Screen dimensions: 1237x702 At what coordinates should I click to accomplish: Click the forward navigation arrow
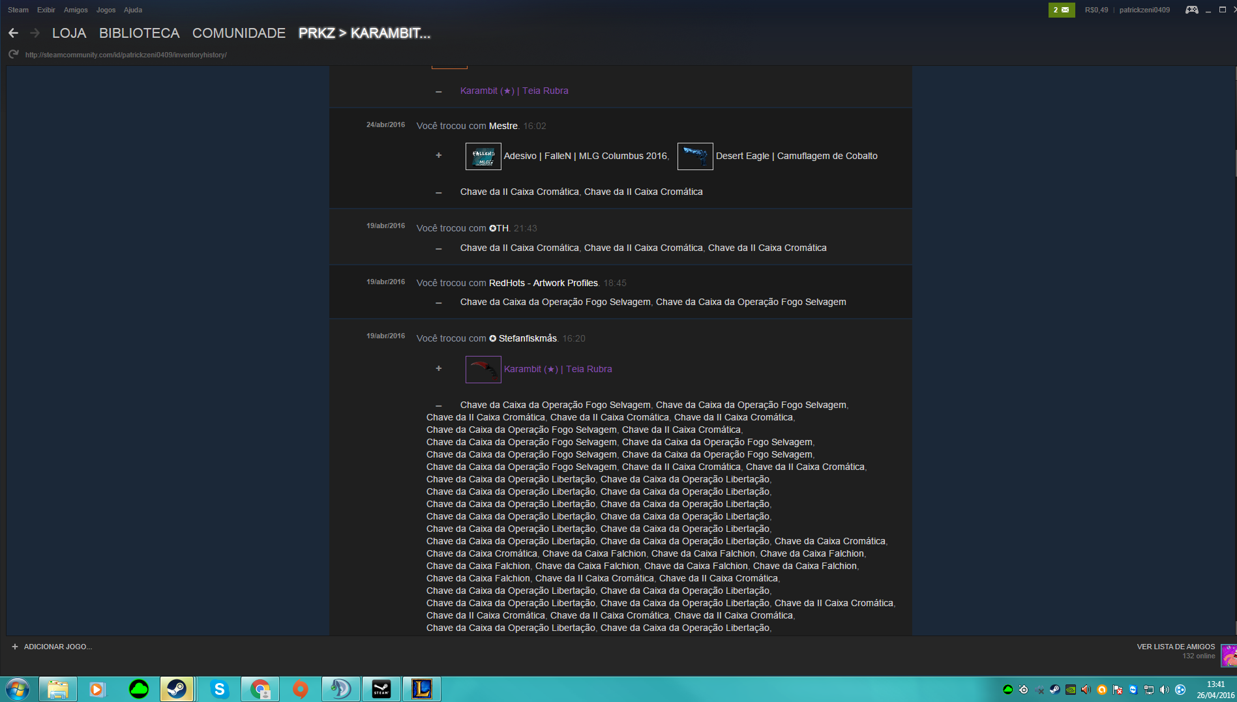(x=35, y=33)
